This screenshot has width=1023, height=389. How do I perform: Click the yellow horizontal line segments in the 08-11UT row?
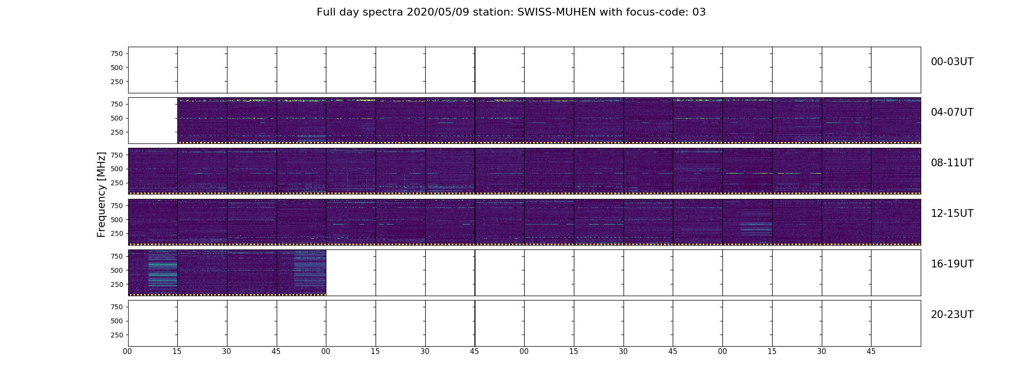point(773,173)
